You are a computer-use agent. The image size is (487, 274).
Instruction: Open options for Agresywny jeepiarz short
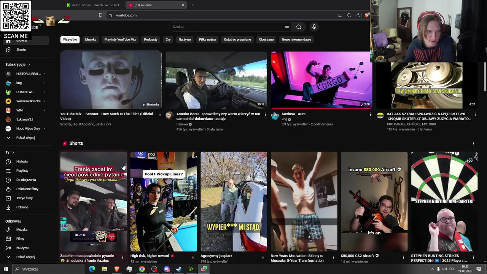point(263,258)
